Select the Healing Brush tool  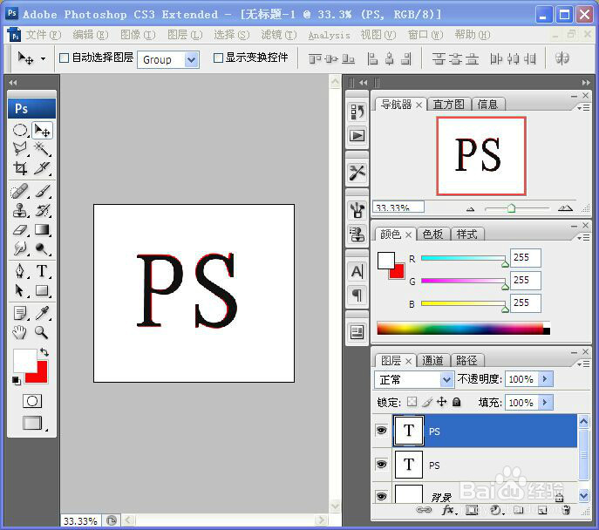(20, 191)
